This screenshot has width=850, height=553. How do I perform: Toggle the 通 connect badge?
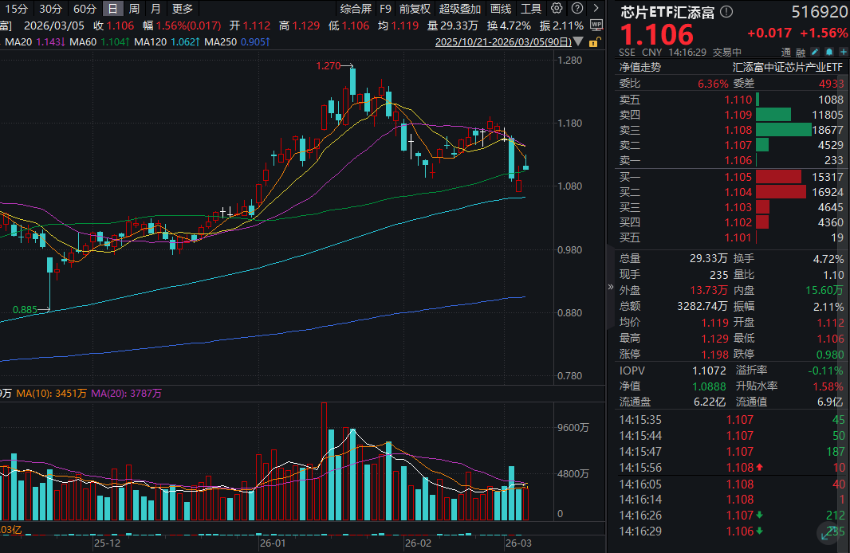(785, 52)
